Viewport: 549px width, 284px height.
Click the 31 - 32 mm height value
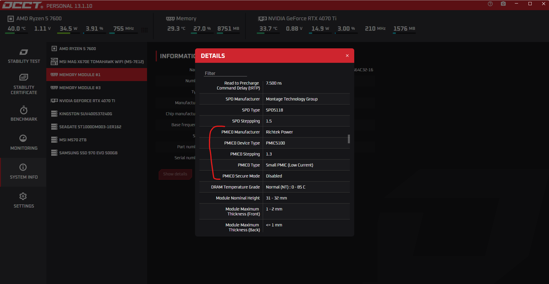(x=276, y=198)
